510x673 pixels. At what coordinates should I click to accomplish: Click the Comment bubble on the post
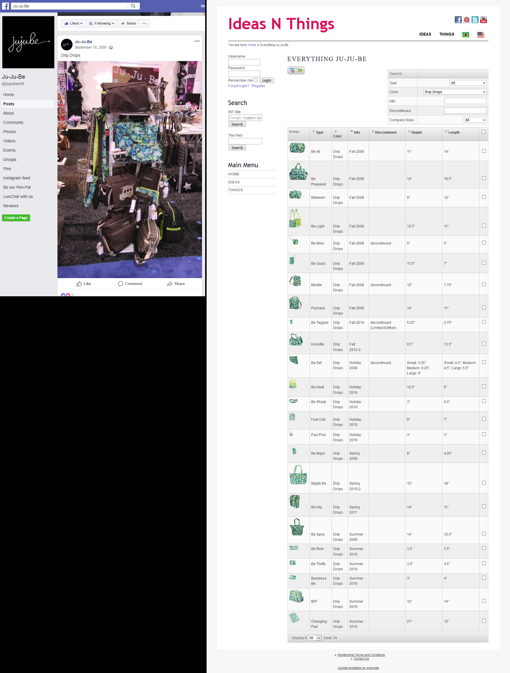tap(130, 284)
